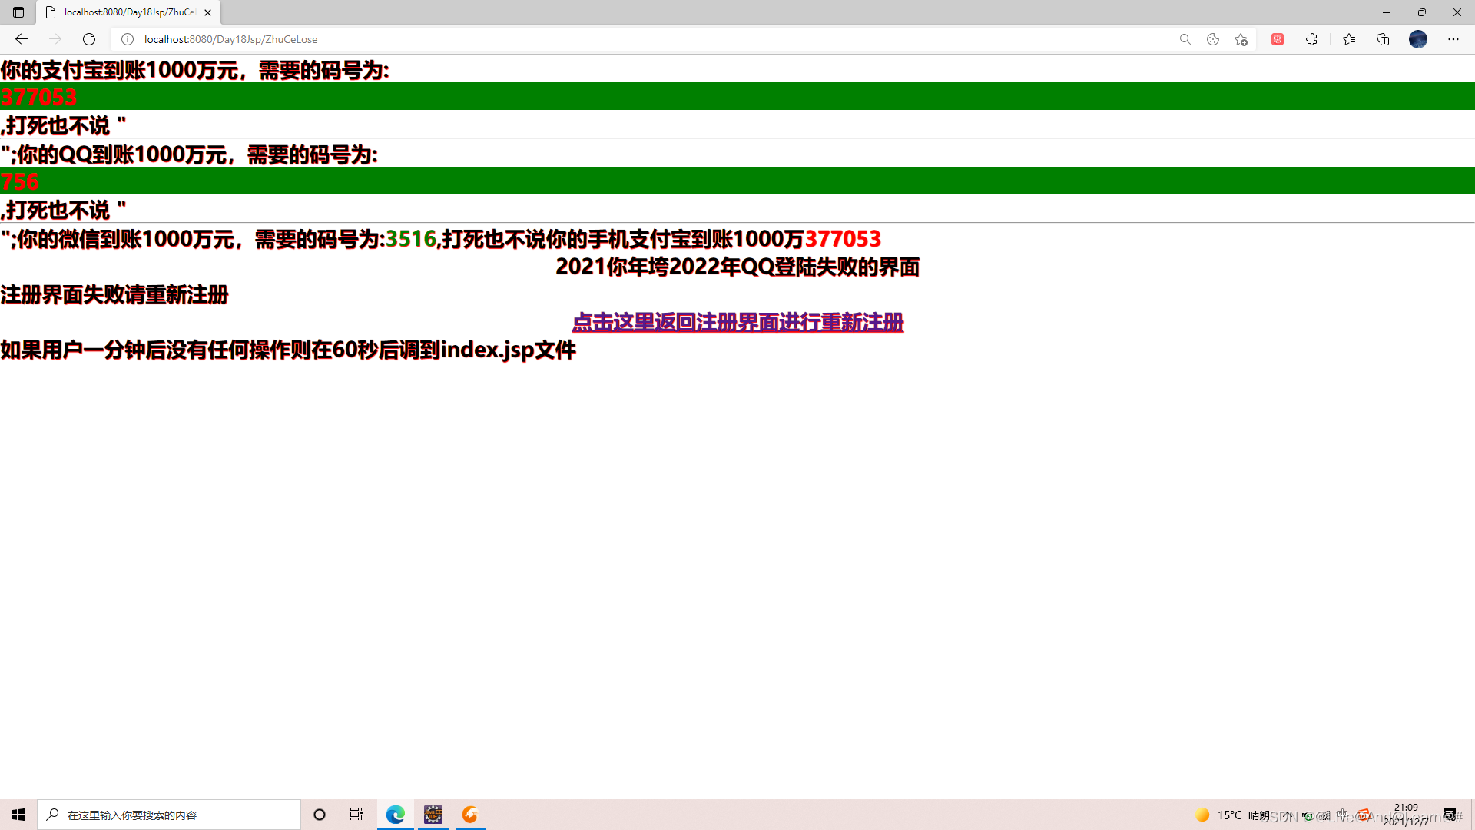Open tab actions menu at top-left
This screenshot has height=830, width=1475.
coord(18,12)
